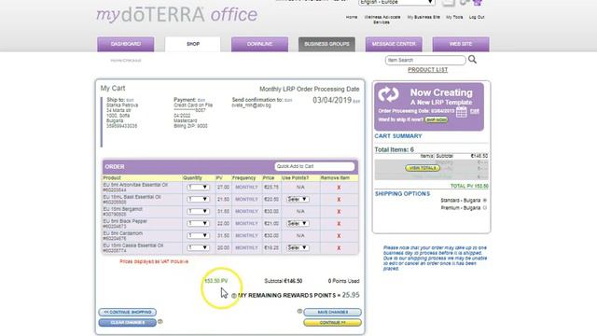
Task: Select Premium - Bulgaria shipping option
Action: tap(485, 208)
